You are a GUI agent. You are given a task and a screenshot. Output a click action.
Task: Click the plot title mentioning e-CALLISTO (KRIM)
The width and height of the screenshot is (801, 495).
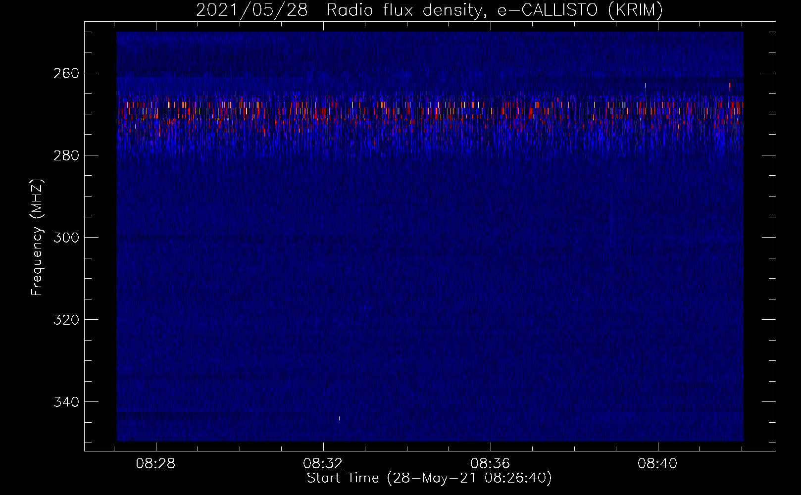pyautogui.click(x=429, y=10)
